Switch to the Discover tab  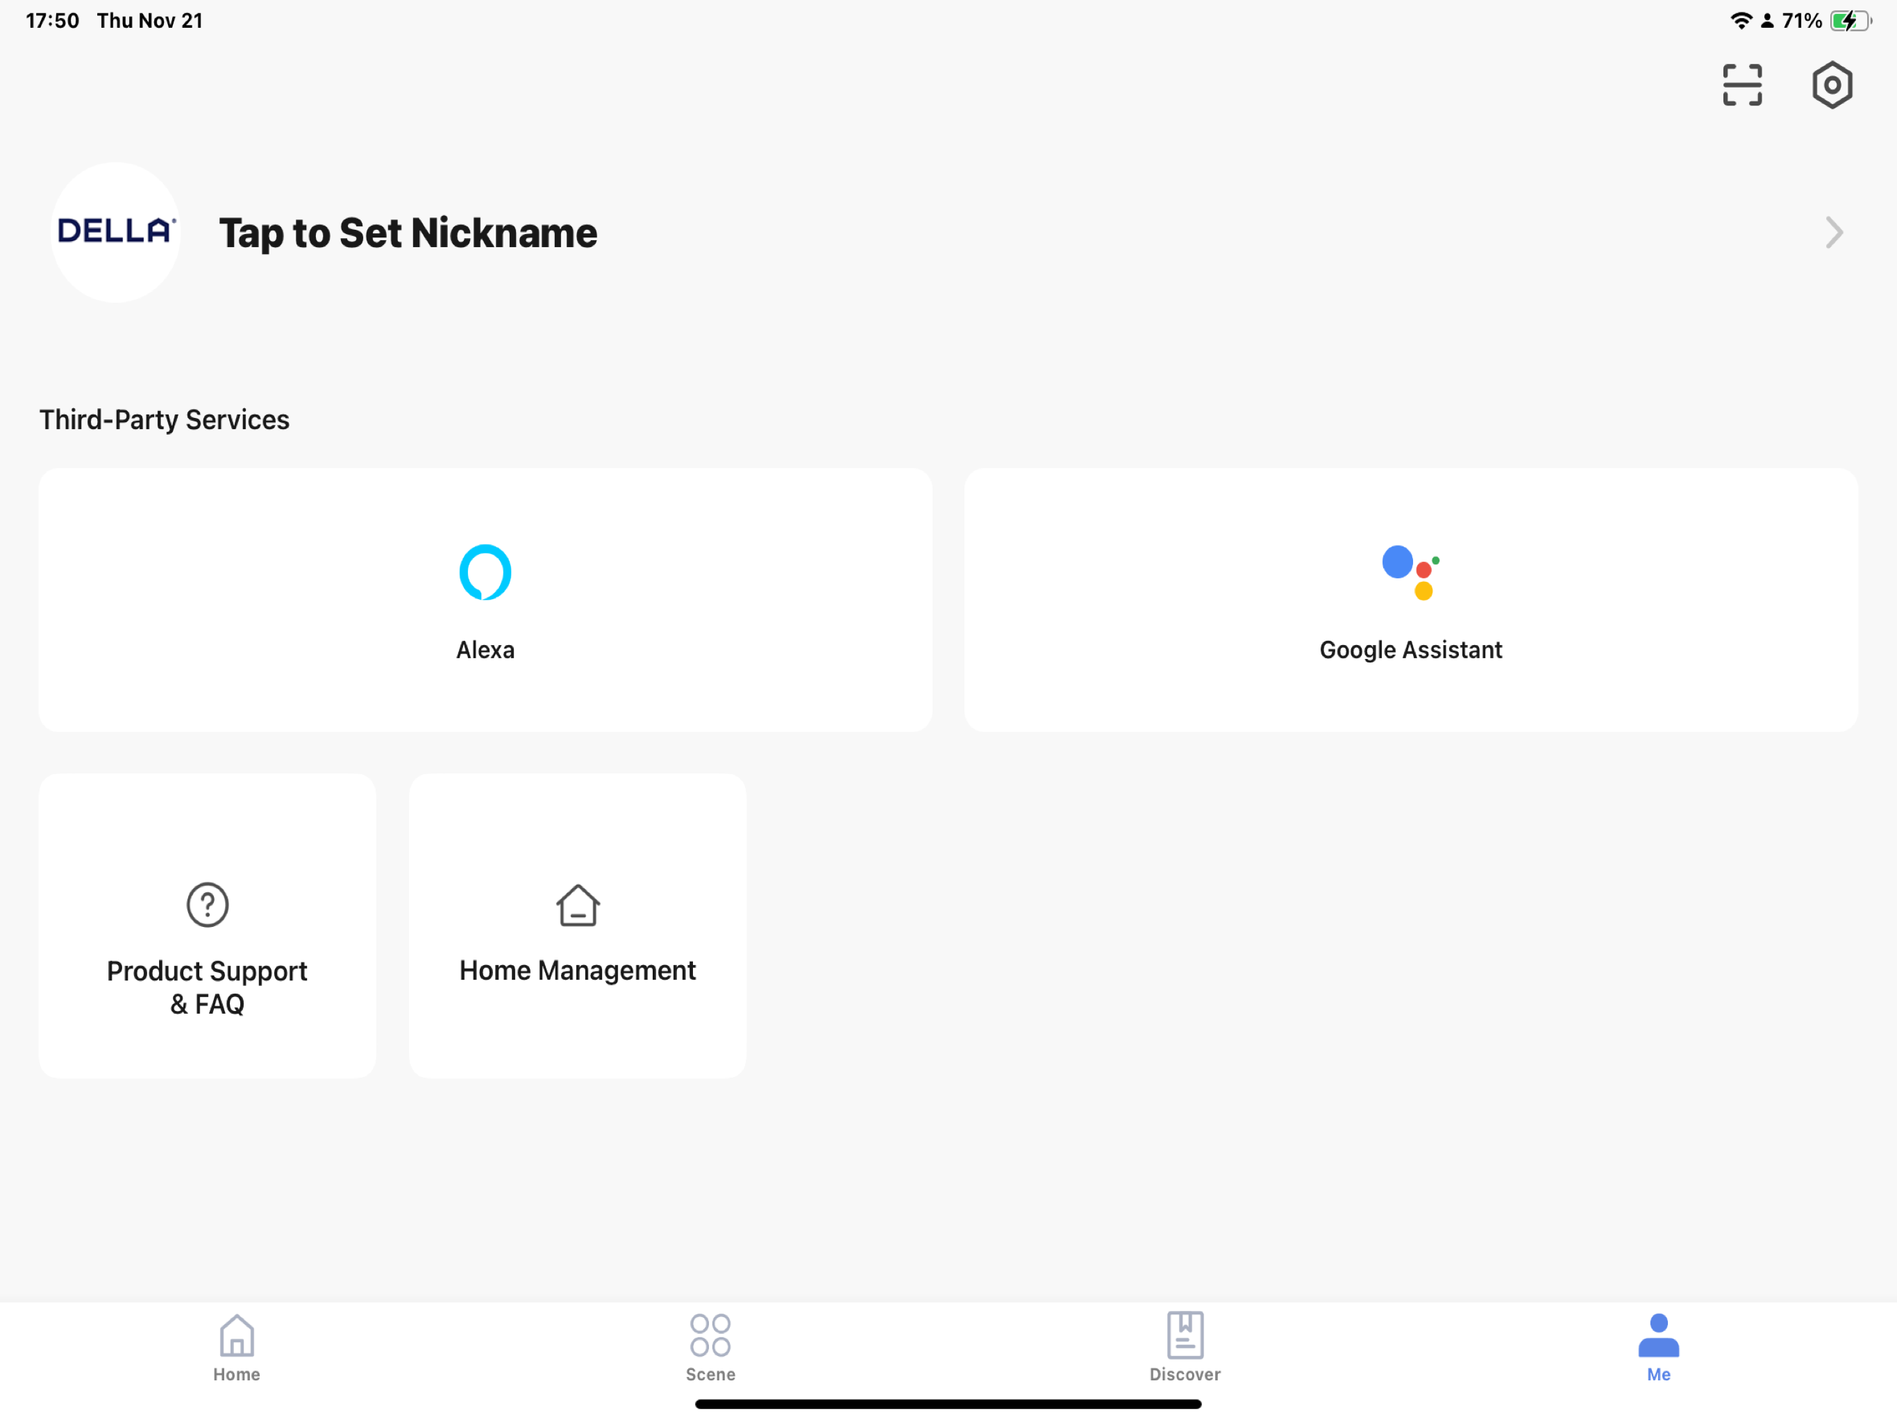click(1185, 1348)
